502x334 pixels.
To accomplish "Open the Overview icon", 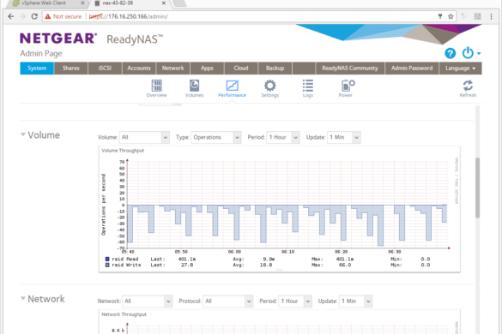I will pyautogui.click(x=156, y=86).
